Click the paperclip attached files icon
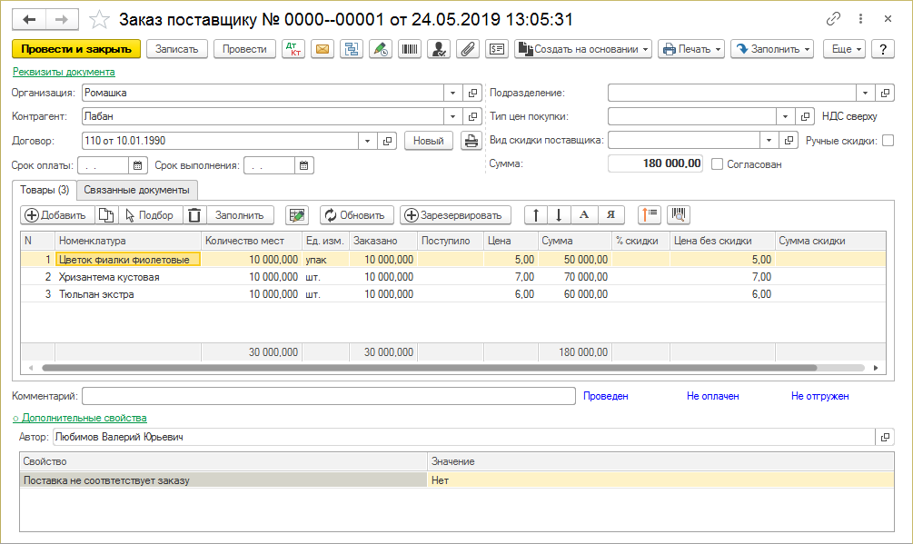 click(x=468, y=49)
